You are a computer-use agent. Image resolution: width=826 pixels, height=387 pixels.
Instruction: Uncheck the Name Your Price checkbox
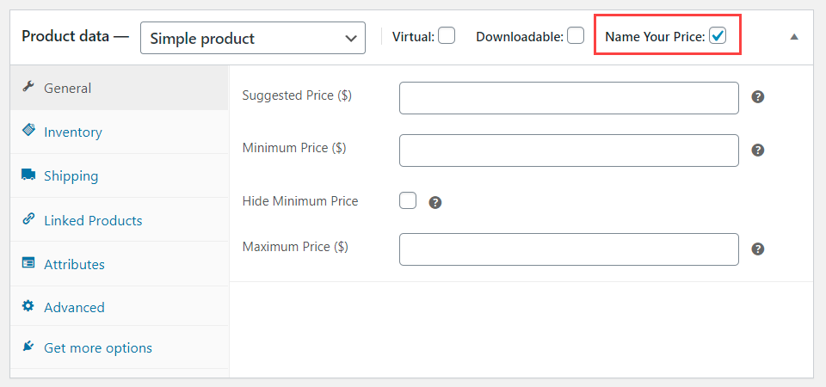point(718,36)
